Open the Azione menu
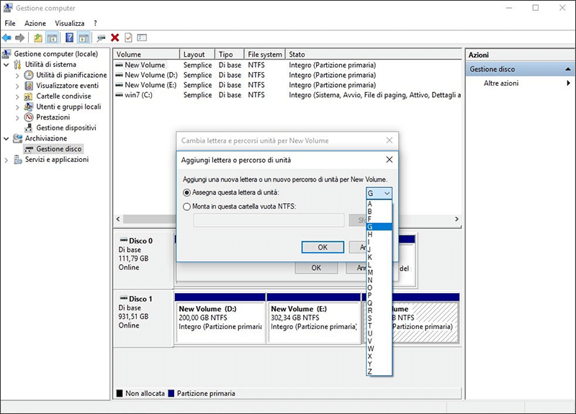 [35, 23]
